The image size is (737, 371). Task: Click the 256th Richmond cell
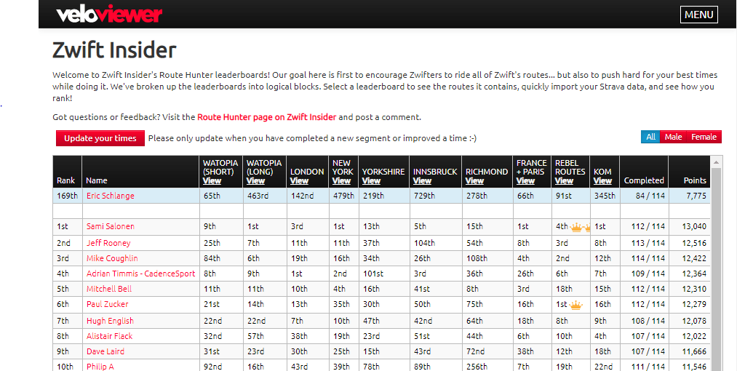tap(487, 367)
